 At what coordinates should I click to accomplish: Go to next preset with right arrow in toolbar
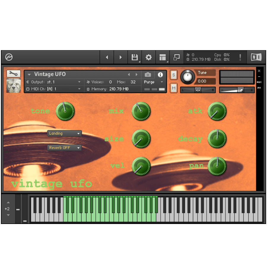coord(121,57)
